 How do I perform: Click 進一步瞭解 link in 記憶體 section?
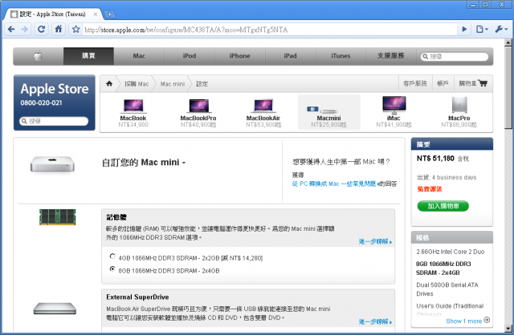tap(375, 242)
